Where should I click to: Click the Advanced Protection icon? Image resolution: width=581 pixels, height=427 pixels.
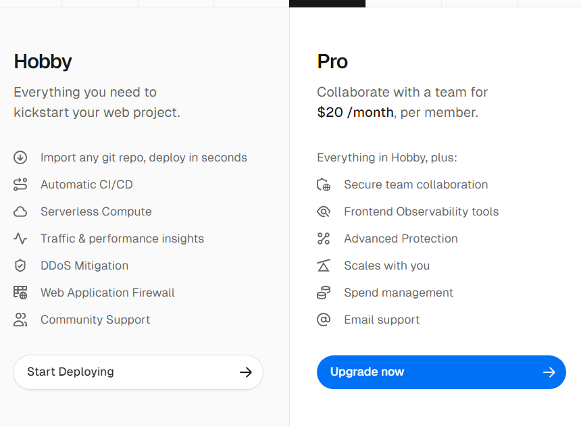[324, 238]
